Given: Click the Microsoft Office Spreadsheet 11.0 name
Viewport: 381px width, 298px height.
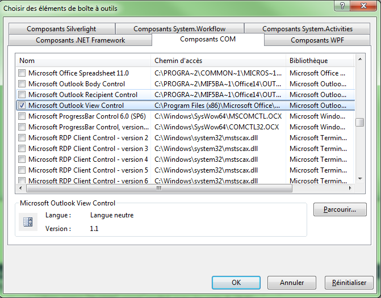Looking at the screenshot, I should (78, 73).
